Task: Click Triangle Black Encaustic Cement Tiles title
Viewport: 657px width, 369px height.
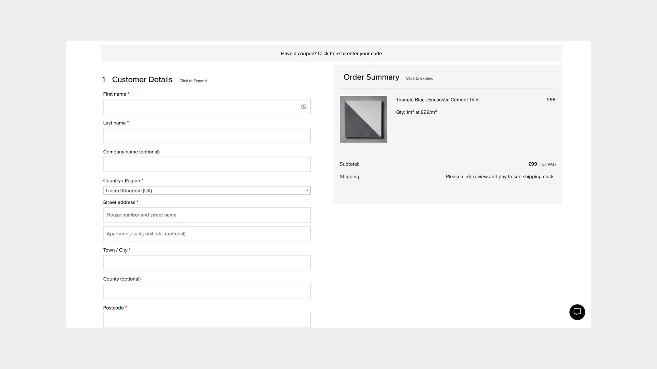Action: point(437,100)
